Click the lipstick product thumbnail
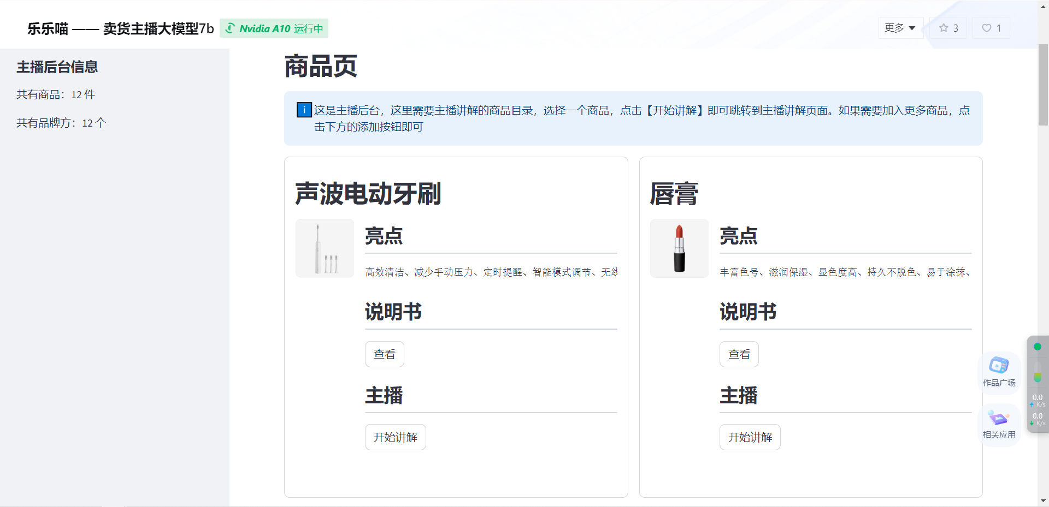The height and width of the screenshot is (507, 1049). click(x=679, y=248)
